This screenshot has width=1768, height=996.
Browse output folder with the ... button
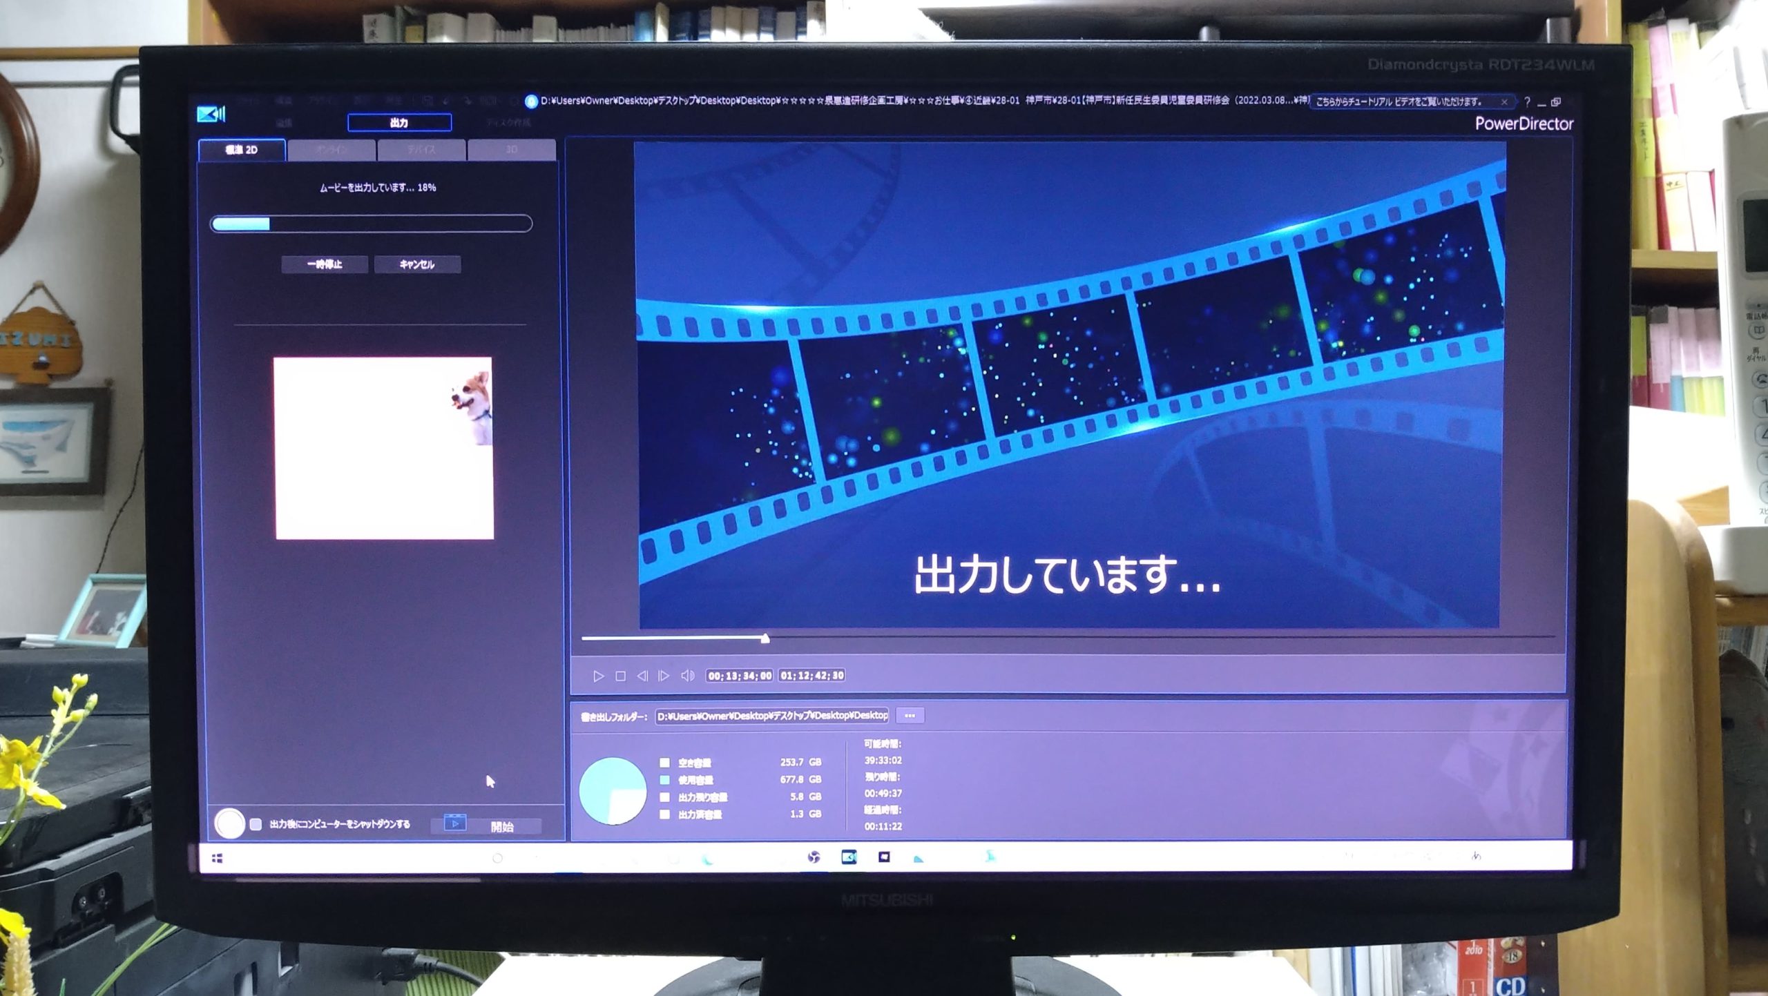pyautogui.click(x=910, y=716)
